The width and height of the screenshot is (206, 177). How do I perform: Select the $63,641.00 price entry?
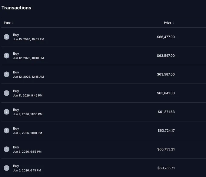tap(166, 93)
